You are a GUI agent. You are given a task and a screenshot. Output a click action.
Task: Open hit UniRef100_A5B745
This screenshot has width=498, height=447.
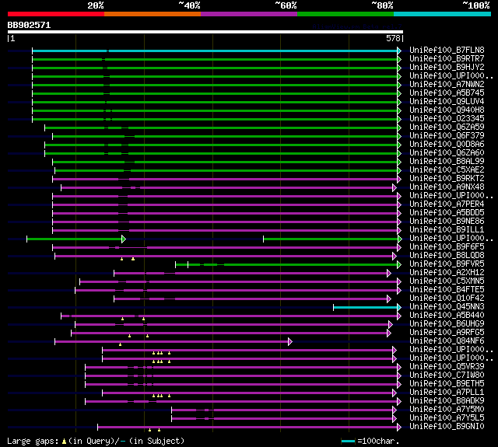click(x=447, y=93)
